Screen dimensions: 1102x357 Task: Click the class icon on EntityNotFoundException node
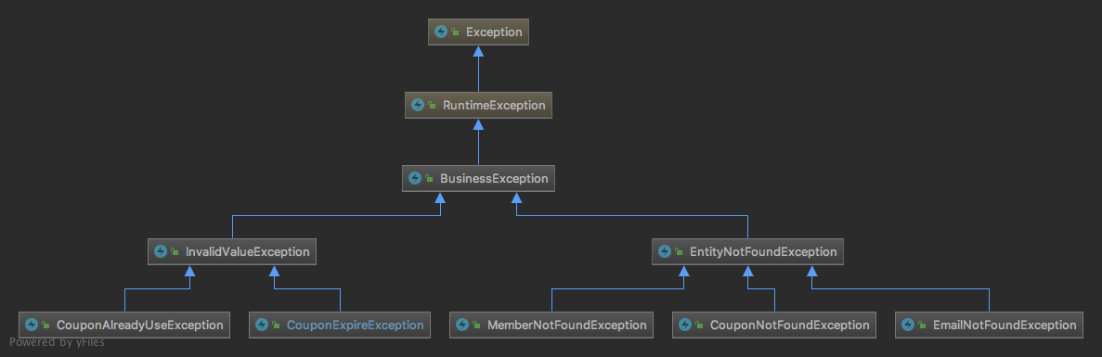[x=665, y=251]
